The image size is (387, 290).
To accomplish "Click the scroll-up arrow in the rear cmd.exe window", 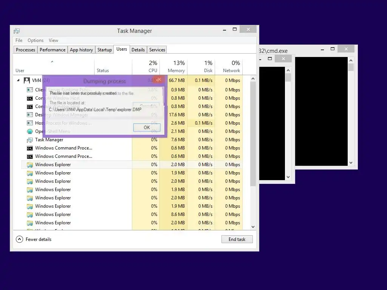I will (x=351, y=60).
